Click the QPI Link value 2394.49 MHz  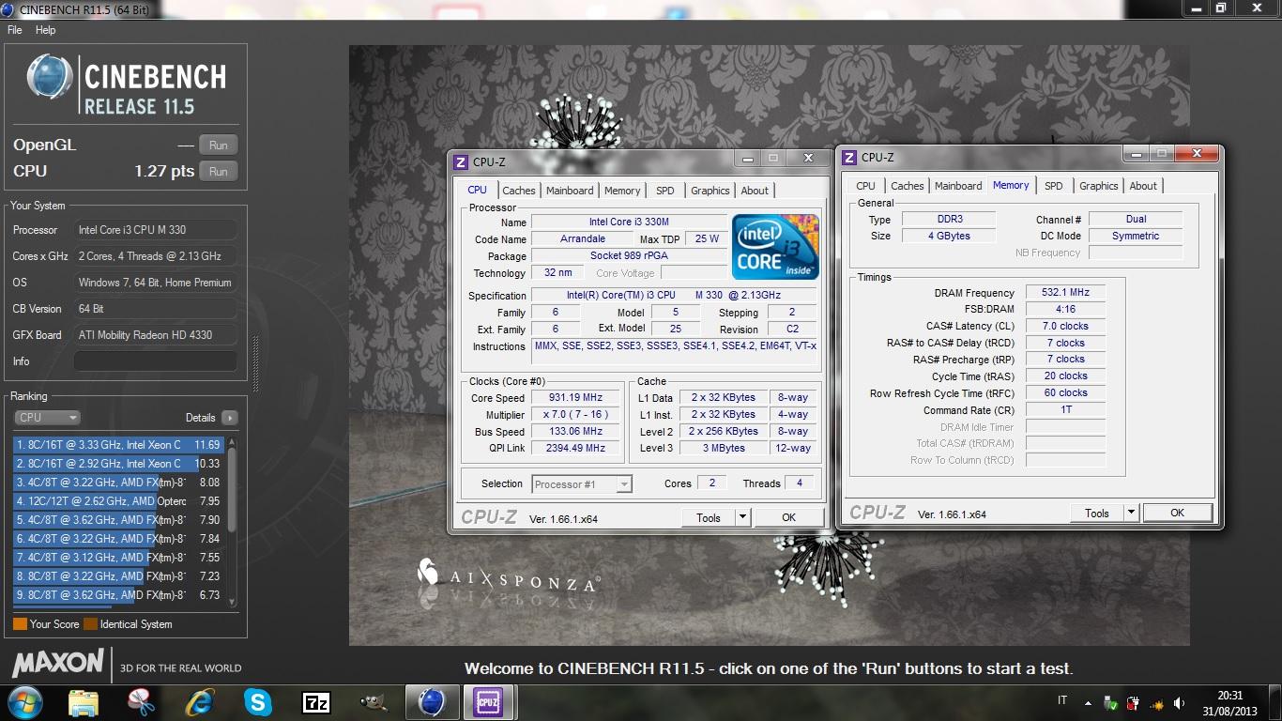tap(575, 449)
